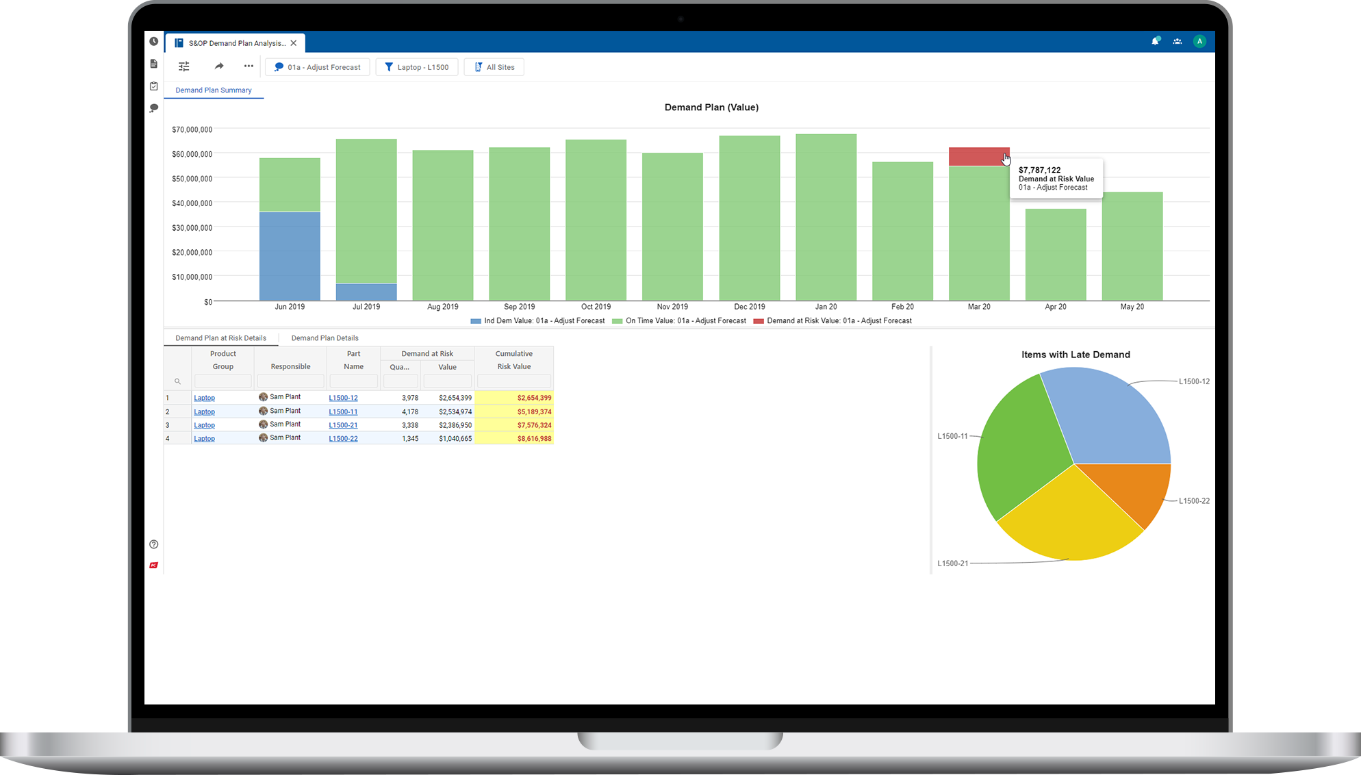Open the Laptop - L1500 filter selector
This screenshot has height=775, width=1361.
tap(417, 66)
